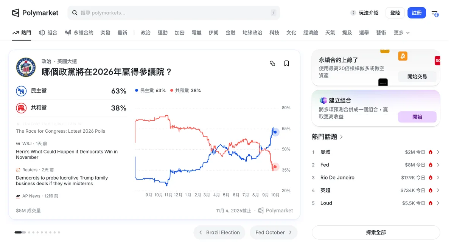Click the AP News source icon
454x248 pixels.
point(18,196)
